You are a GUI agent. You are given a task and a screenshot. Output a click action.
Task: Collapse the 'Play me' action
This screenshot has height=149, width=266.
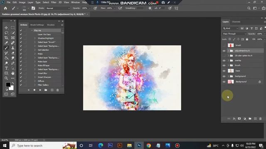pos(32,31)
